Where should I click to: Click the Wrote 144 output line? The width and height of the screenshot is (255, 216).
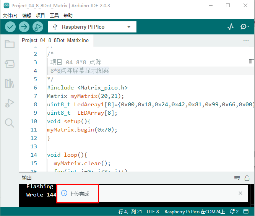coord(41,195)
